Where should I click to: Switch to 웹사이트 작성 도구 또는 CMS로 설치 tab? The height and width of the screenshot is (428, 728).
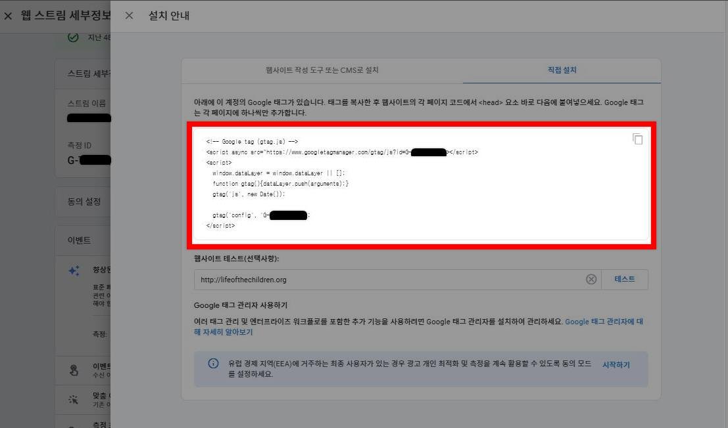click(322, 70)
